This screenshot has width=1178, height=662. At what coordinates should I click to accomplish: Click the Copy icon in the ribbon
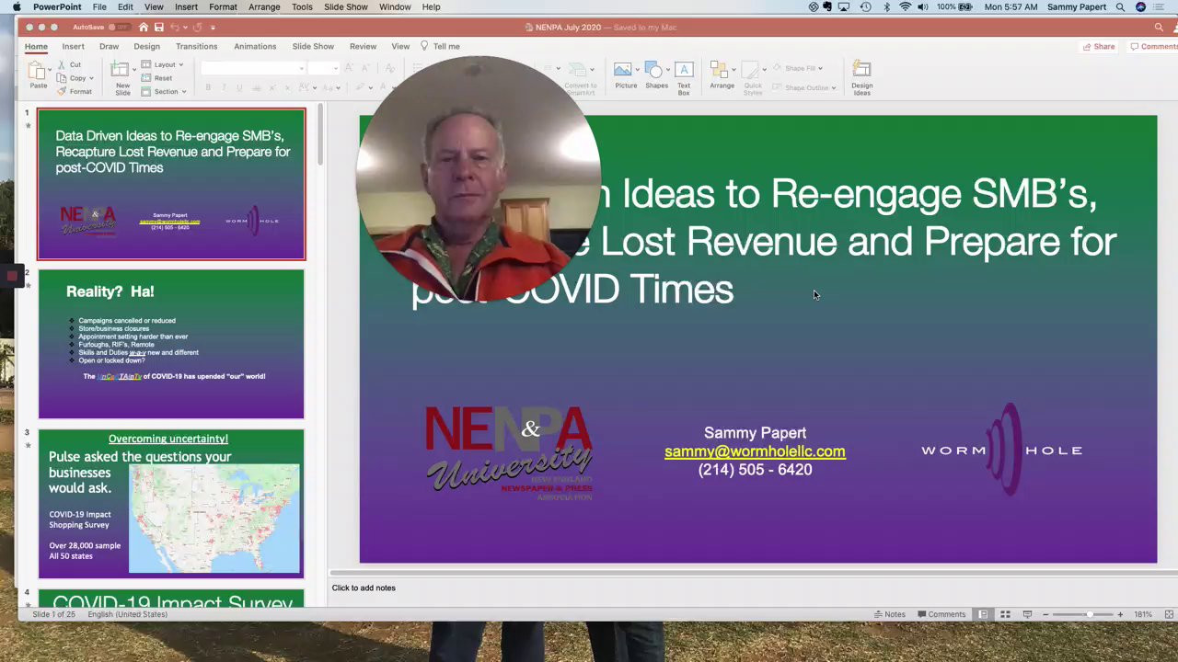[62, 78]
